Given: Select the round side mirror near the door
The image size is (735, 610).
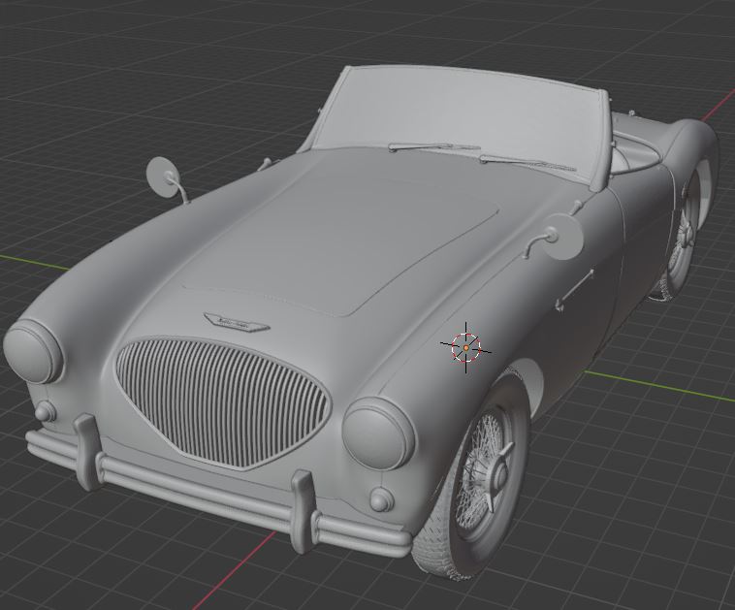Looking at the screenshot, I should (x=562, y=237).
